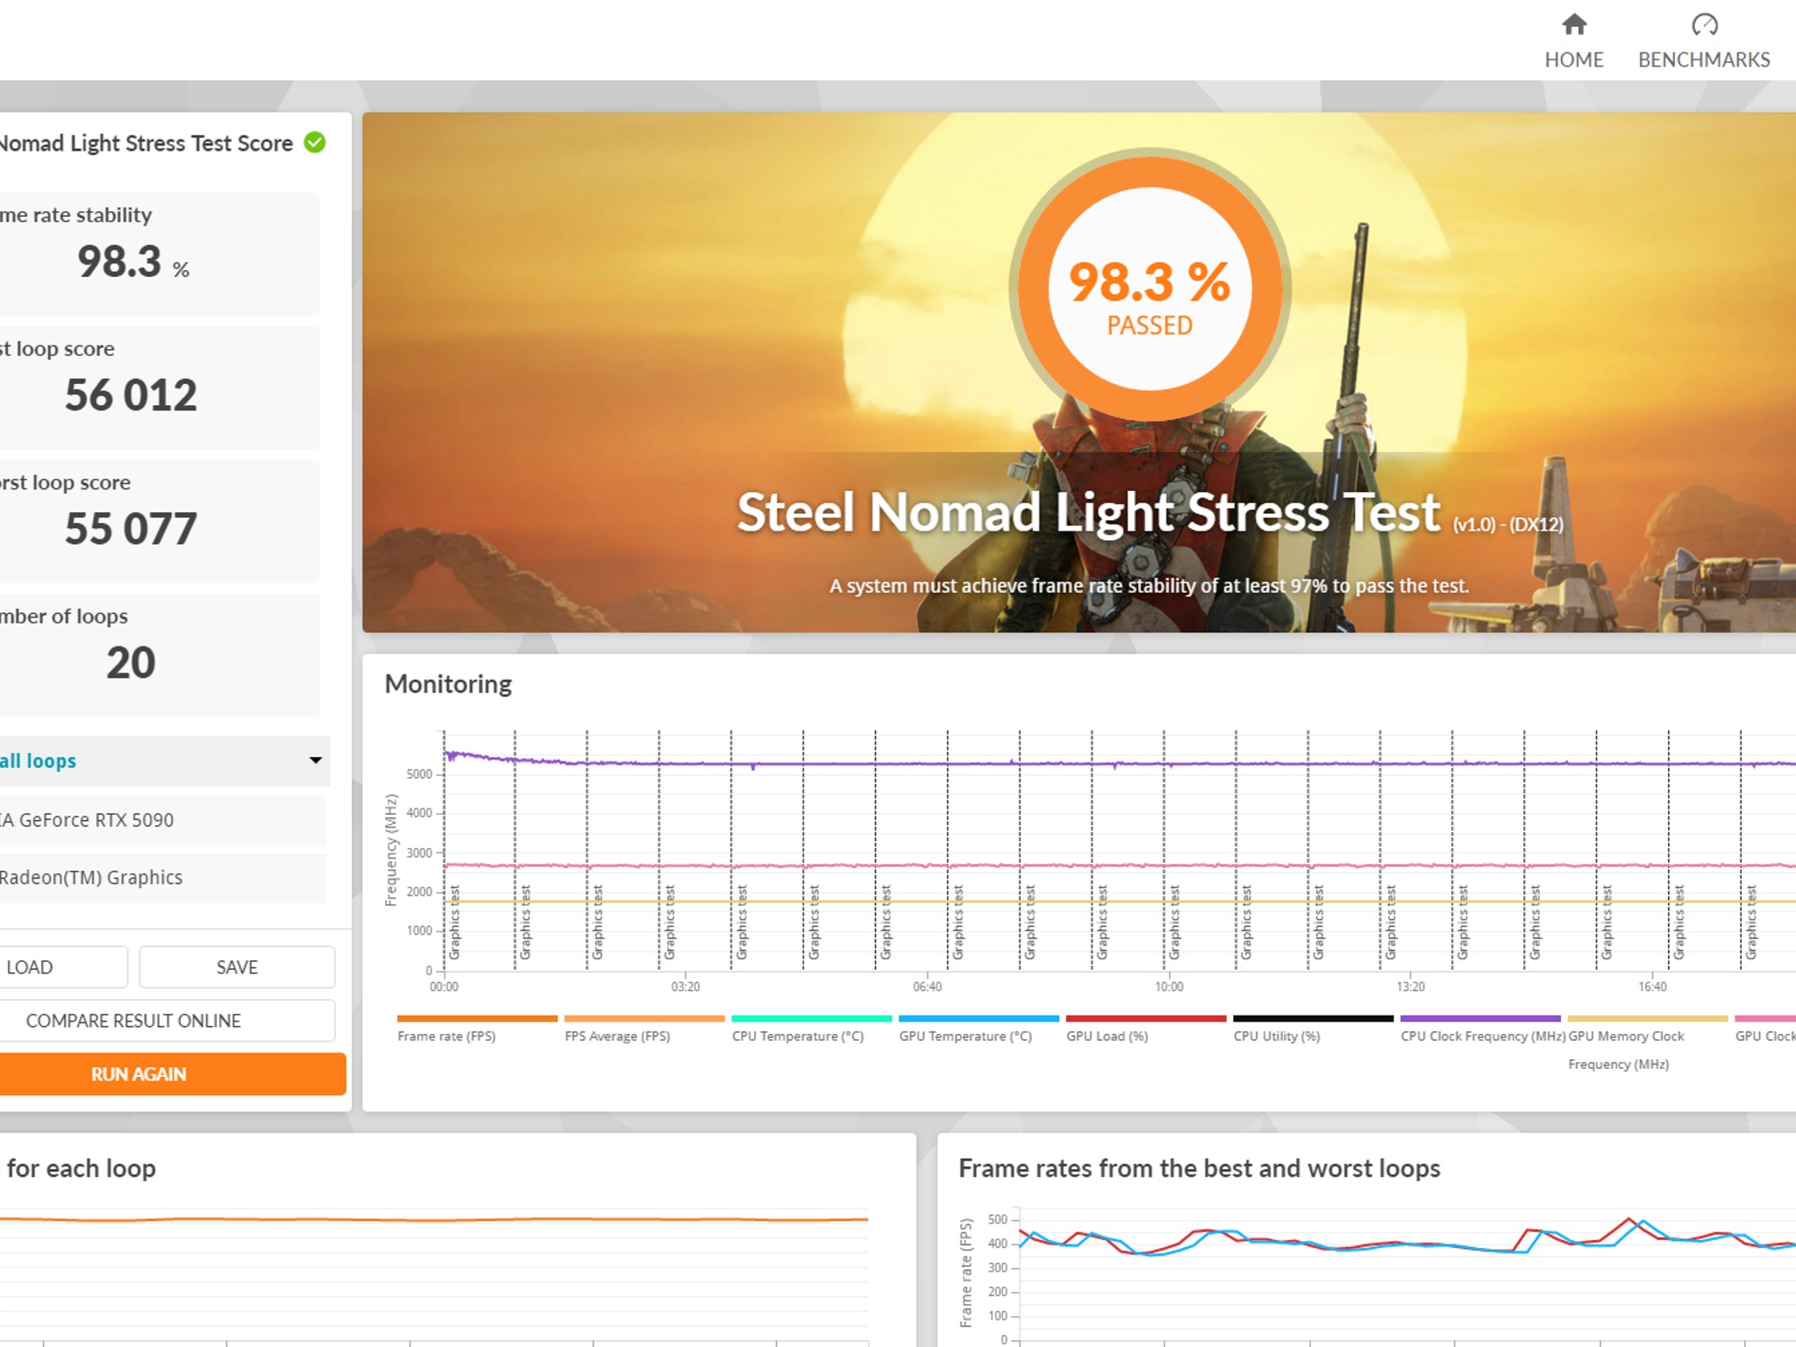This screenshot has width=1796, height=1347.
Task: Click the LOAD button
Action: tap(63, 966)
